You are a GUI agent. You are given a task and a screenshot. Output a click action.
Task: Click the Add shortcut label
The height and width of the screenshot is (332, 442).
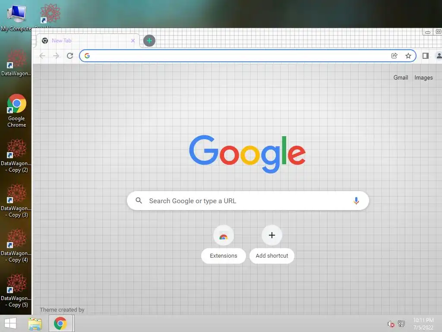(272, 256)
